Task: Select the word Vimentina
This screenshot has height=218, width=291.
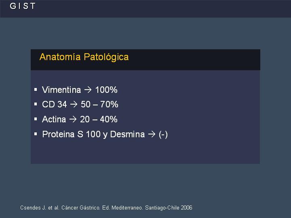Action: point(61,90)
